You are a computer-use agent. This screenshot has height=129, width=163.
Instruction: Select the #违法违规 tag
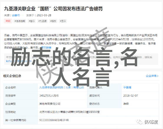(20, 21)
